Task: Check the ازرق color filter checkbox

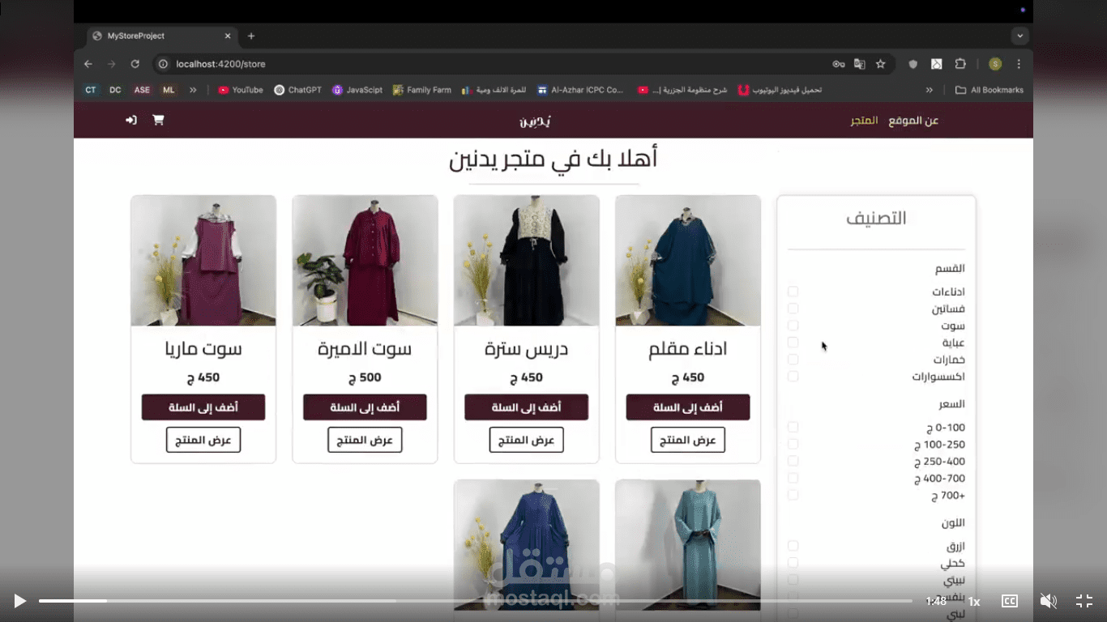Action: click(793, 546)
